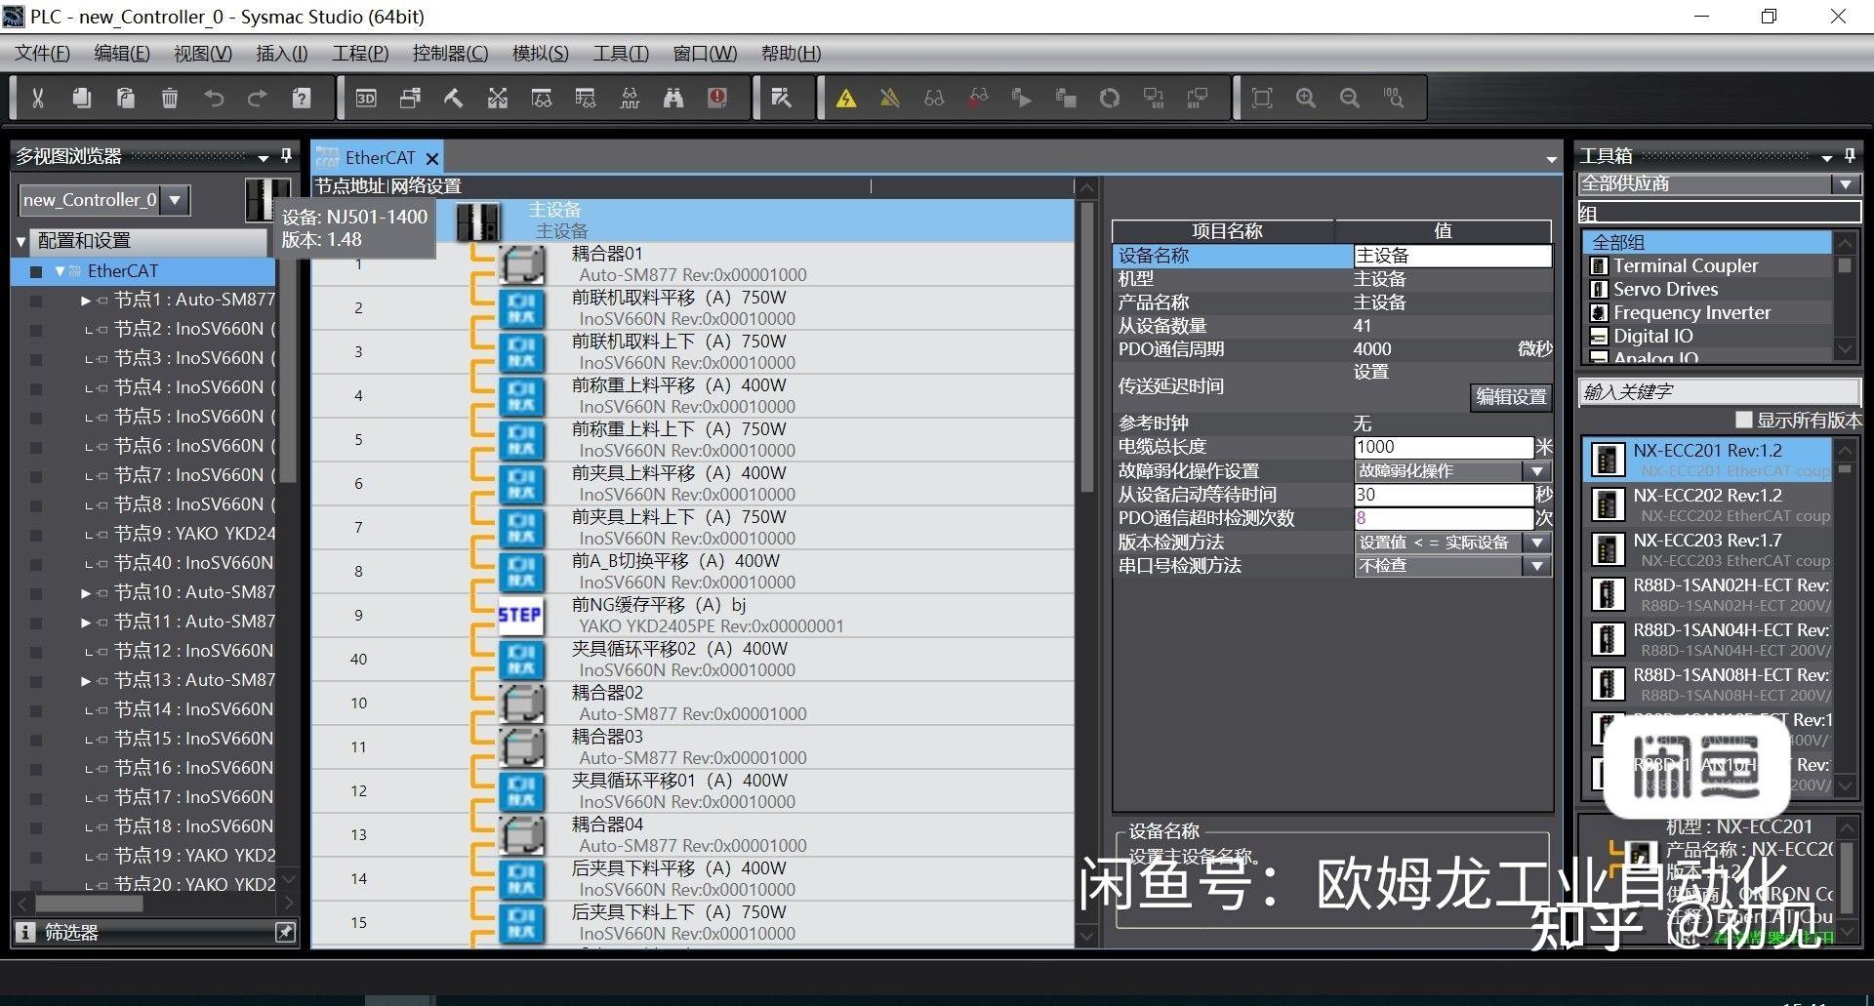Click the fit-to-window zoom icon
This screenshot has width=1874, height=1006.
1262,98
